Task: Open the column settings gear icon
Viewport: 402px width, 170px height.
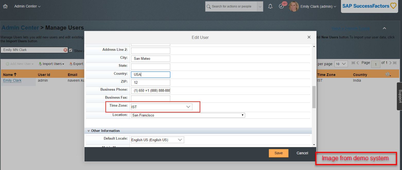Action: [388, 74]
